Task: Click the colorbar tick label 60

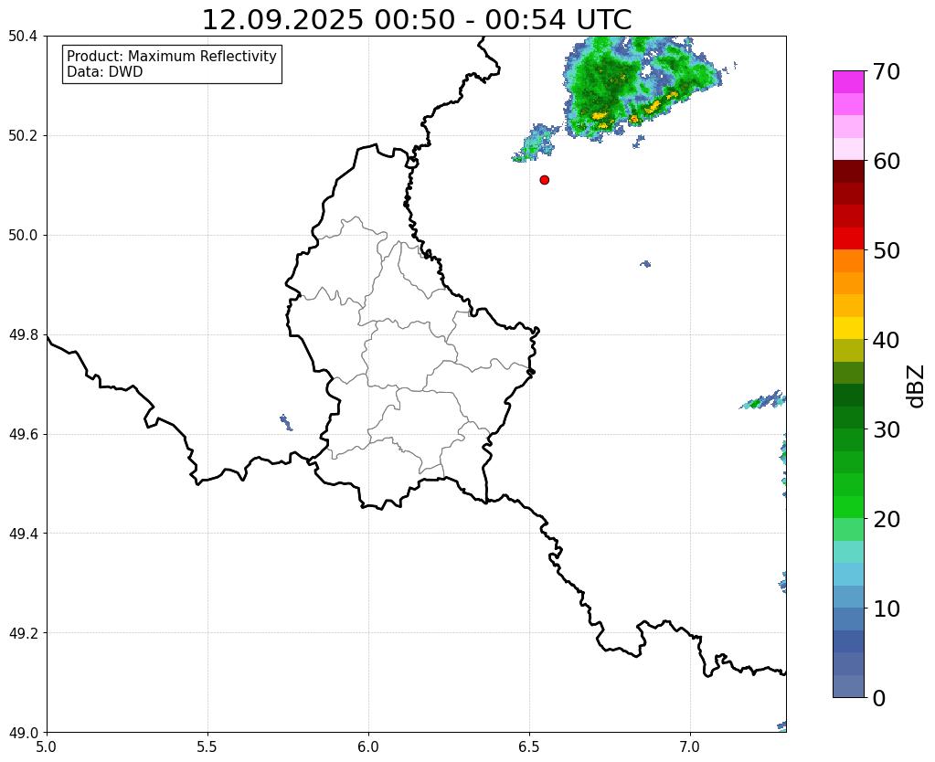Action: (x=887, y=161)
